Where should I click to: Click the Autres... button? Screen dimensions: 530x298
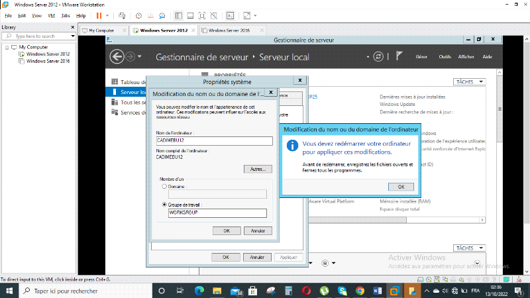pos(256,170)
